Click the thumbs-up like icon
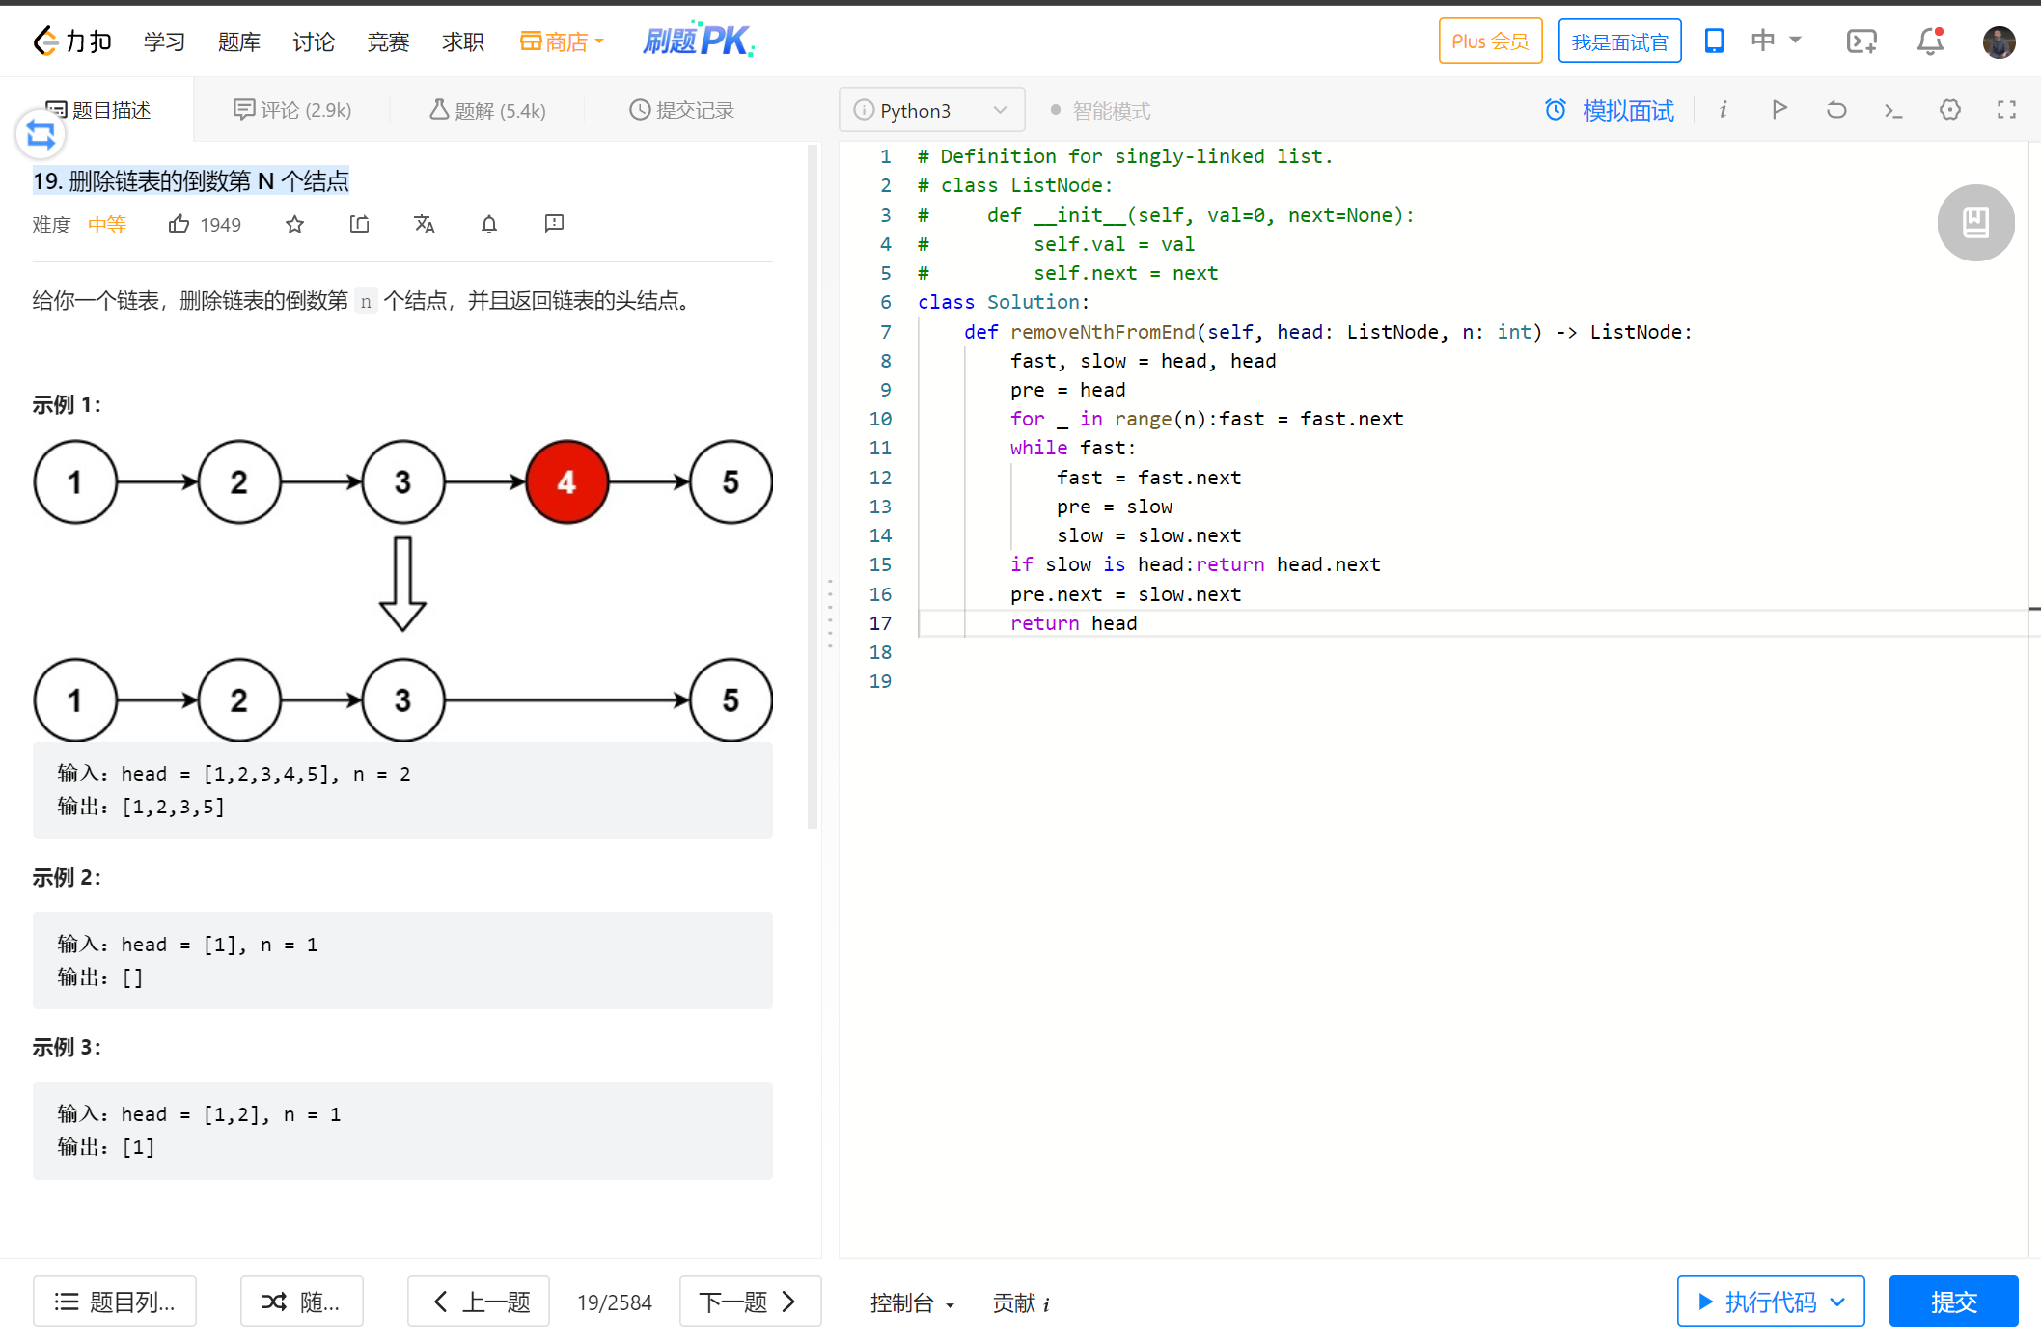Screen dimensions: 2041x1343 click(179, 225)
